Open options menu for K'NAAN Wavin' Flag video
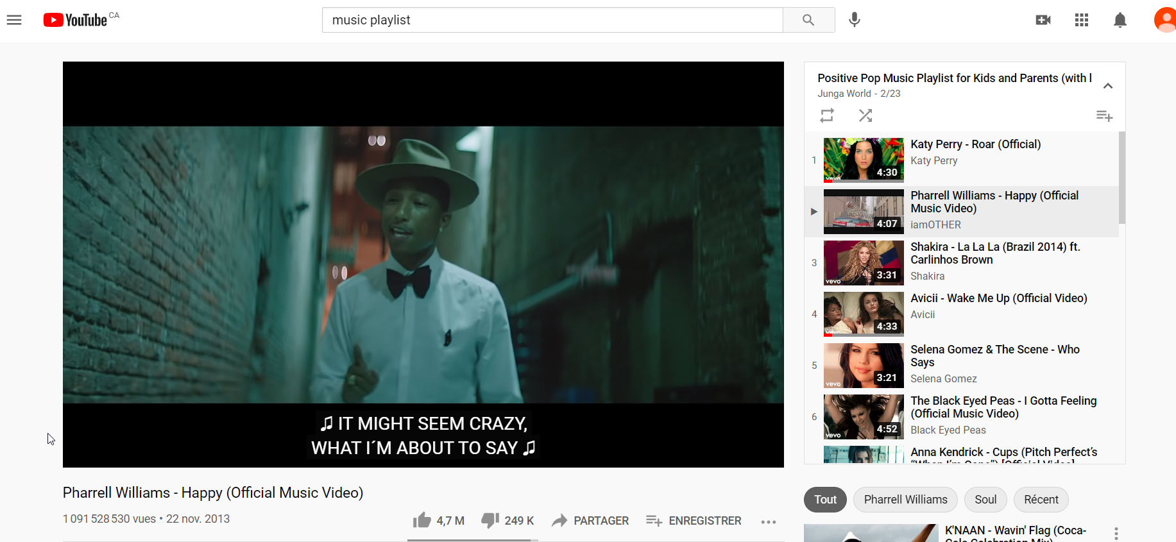Screen dimensions: 1176x542 coord(1116,533)
